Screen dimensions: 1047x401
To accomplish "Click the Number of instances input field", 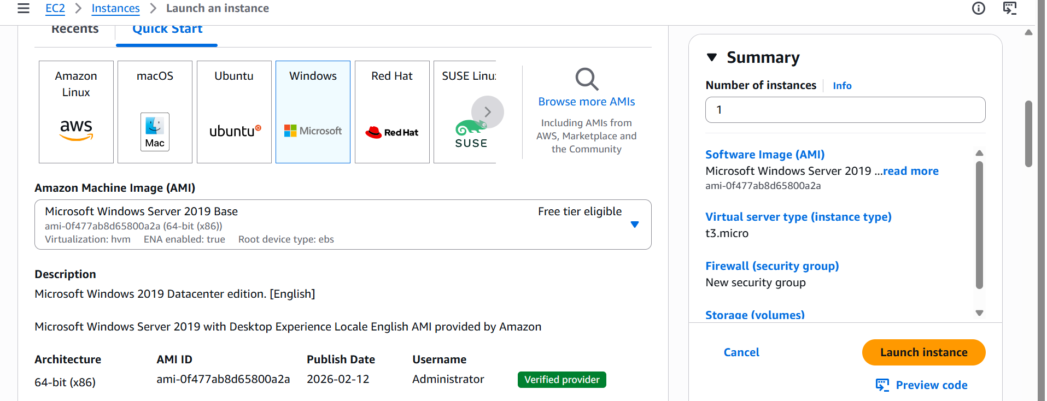I will click(x=845, y=110).
